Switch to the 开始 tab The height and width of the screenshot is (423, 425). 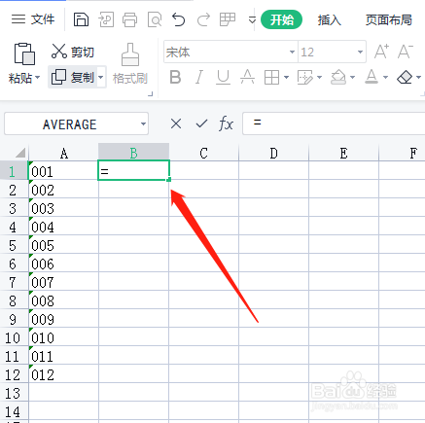coord(281,19)
